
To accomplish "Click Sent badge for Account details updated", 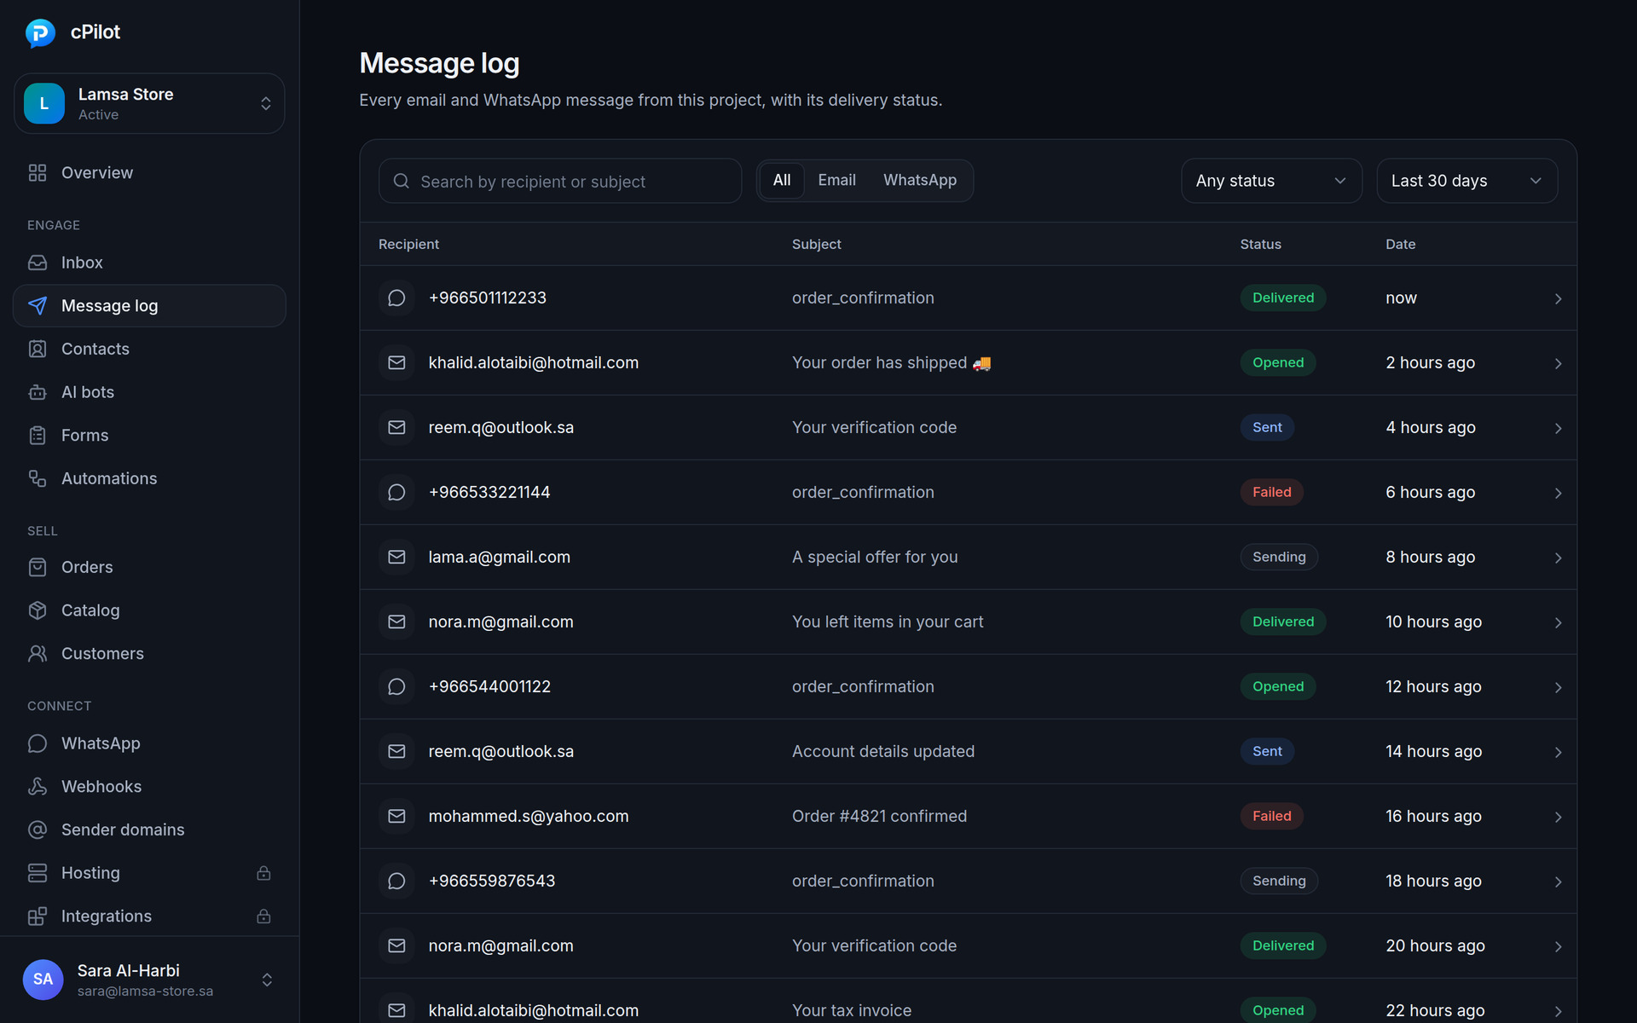I will (x=1267, y=751).
